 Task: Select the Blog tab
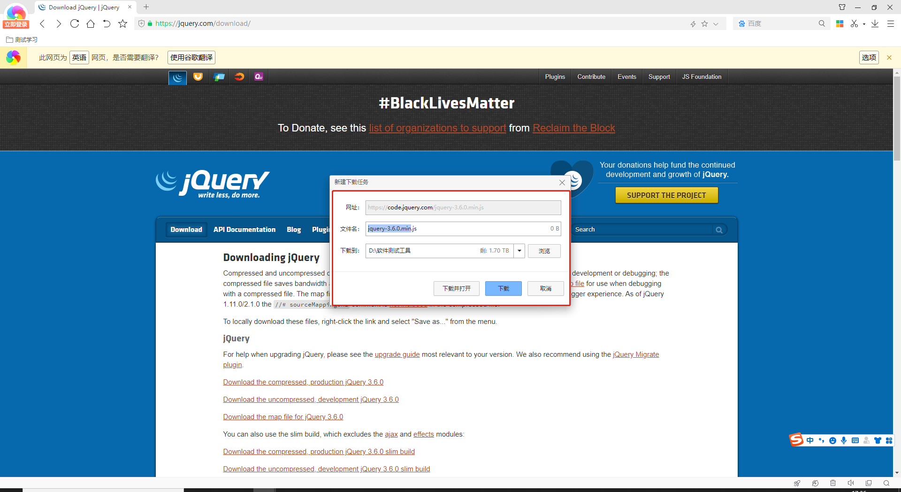click(x=294, y=230)
